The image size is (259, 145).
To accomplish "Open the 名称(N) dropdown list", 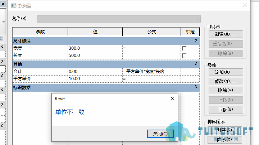I will (119, 19).
